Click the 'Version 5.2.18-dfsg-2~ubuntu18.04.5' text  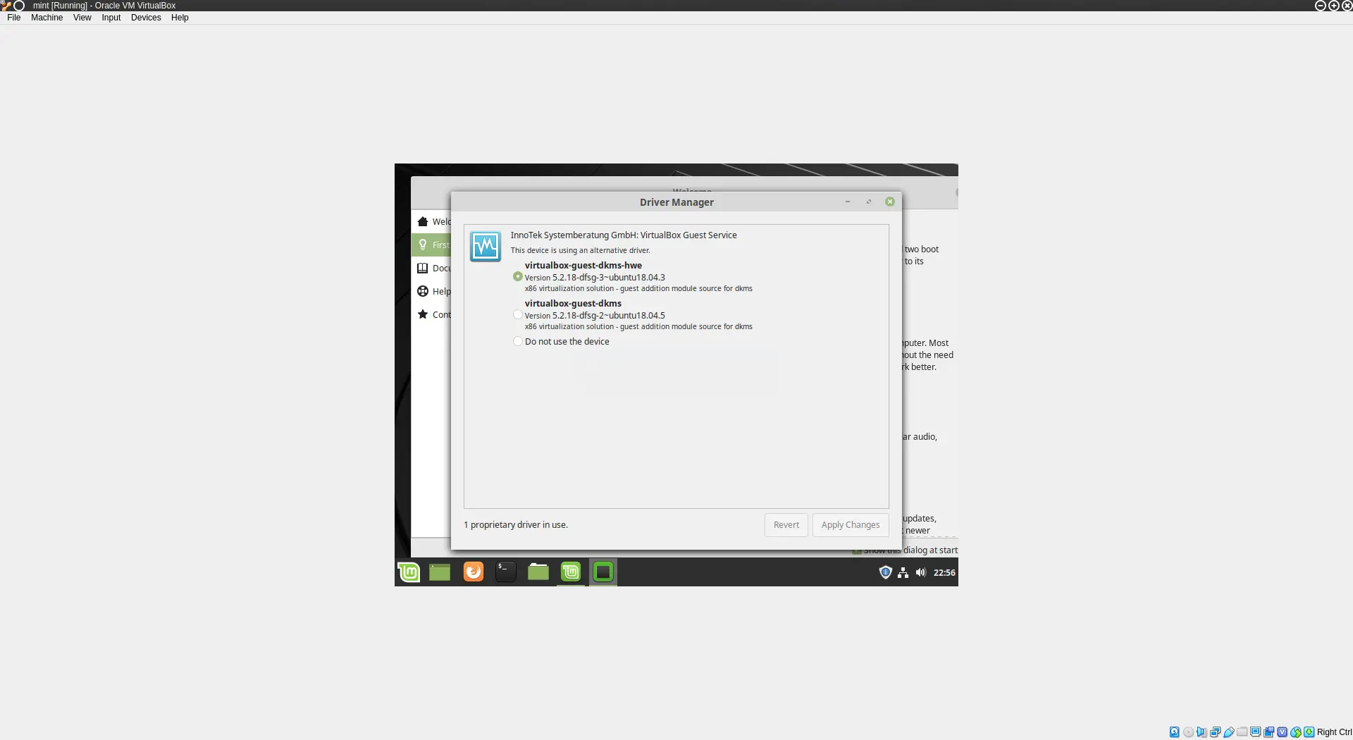click(595, 316)
